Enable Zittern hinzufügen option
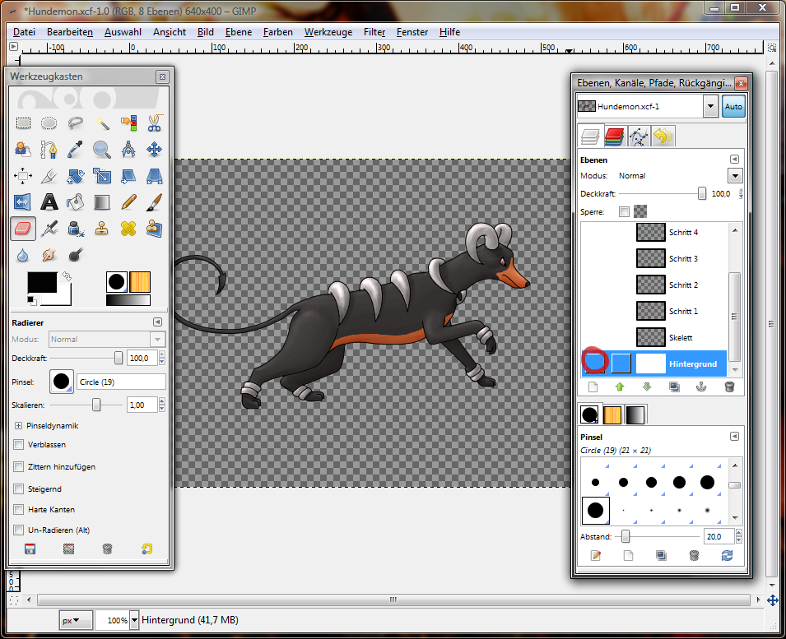This screenshot has height=639, width=786. click(19, 467)
